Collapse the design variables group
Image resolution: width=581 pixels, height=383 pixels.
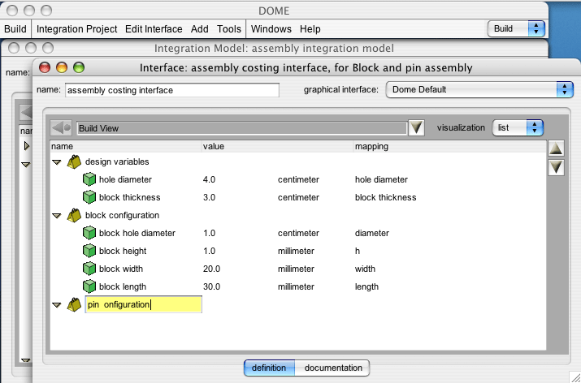point(57,162)
